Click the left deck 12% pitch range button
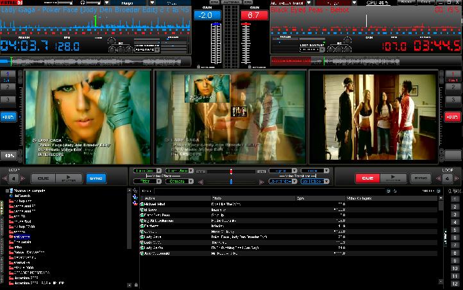The width and height of the screenshot is (463, 290). point(9,155)
